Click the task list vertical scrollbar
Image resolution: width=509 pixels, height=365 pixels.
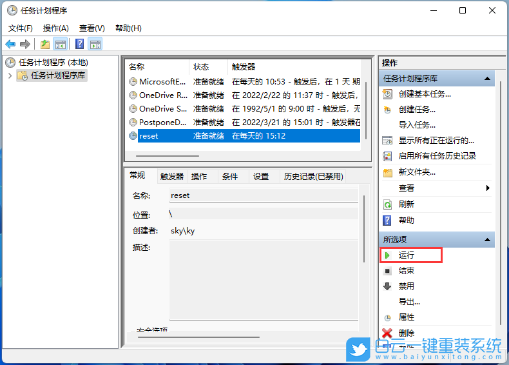[366, 110]
